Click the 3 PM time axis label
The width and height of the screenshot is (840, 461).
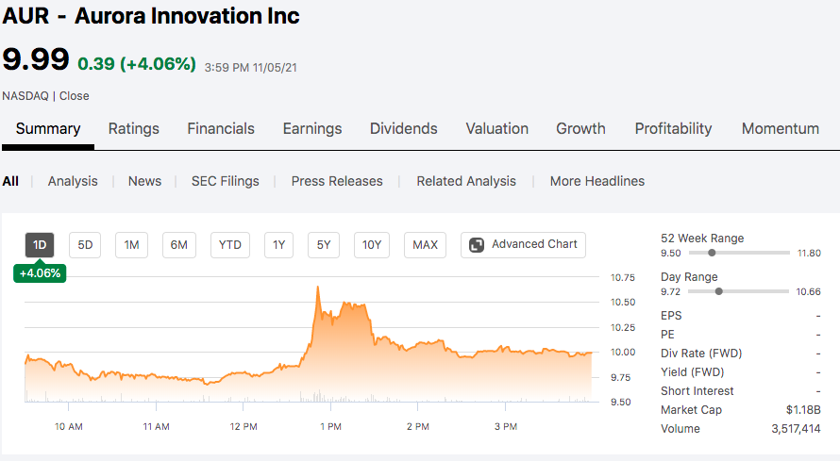(x=506, y=427)
